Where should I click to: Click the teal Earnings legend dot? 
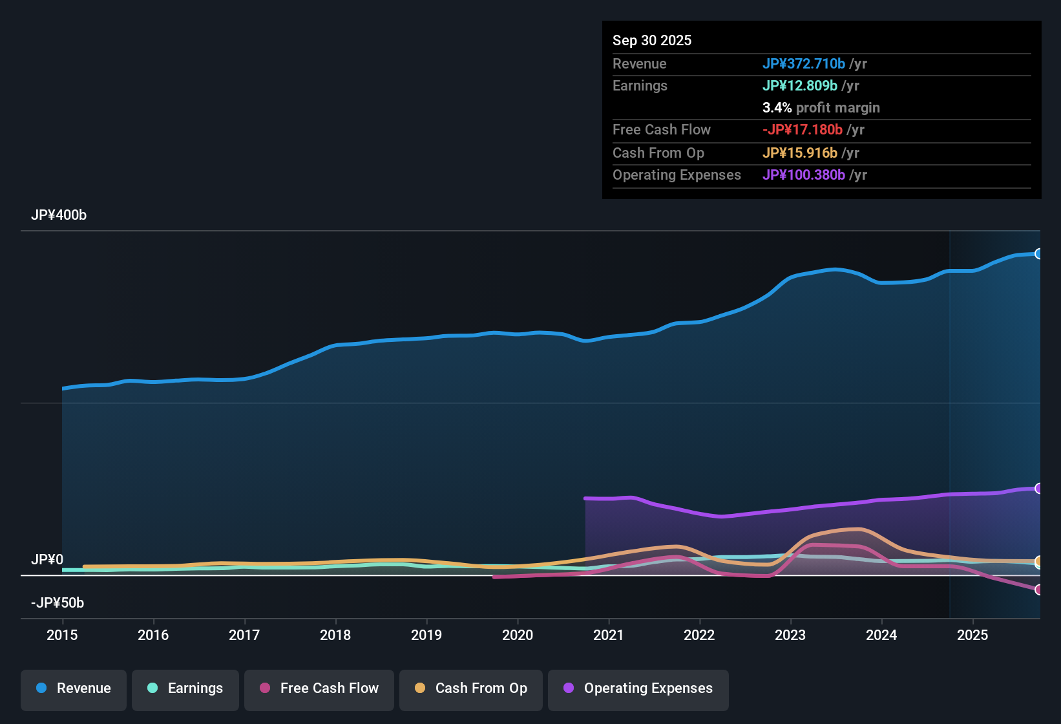pos(152,688)
